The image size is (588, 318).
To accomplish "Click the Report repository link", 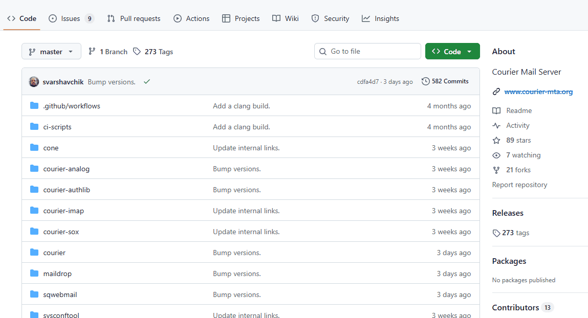I will 519,185.
